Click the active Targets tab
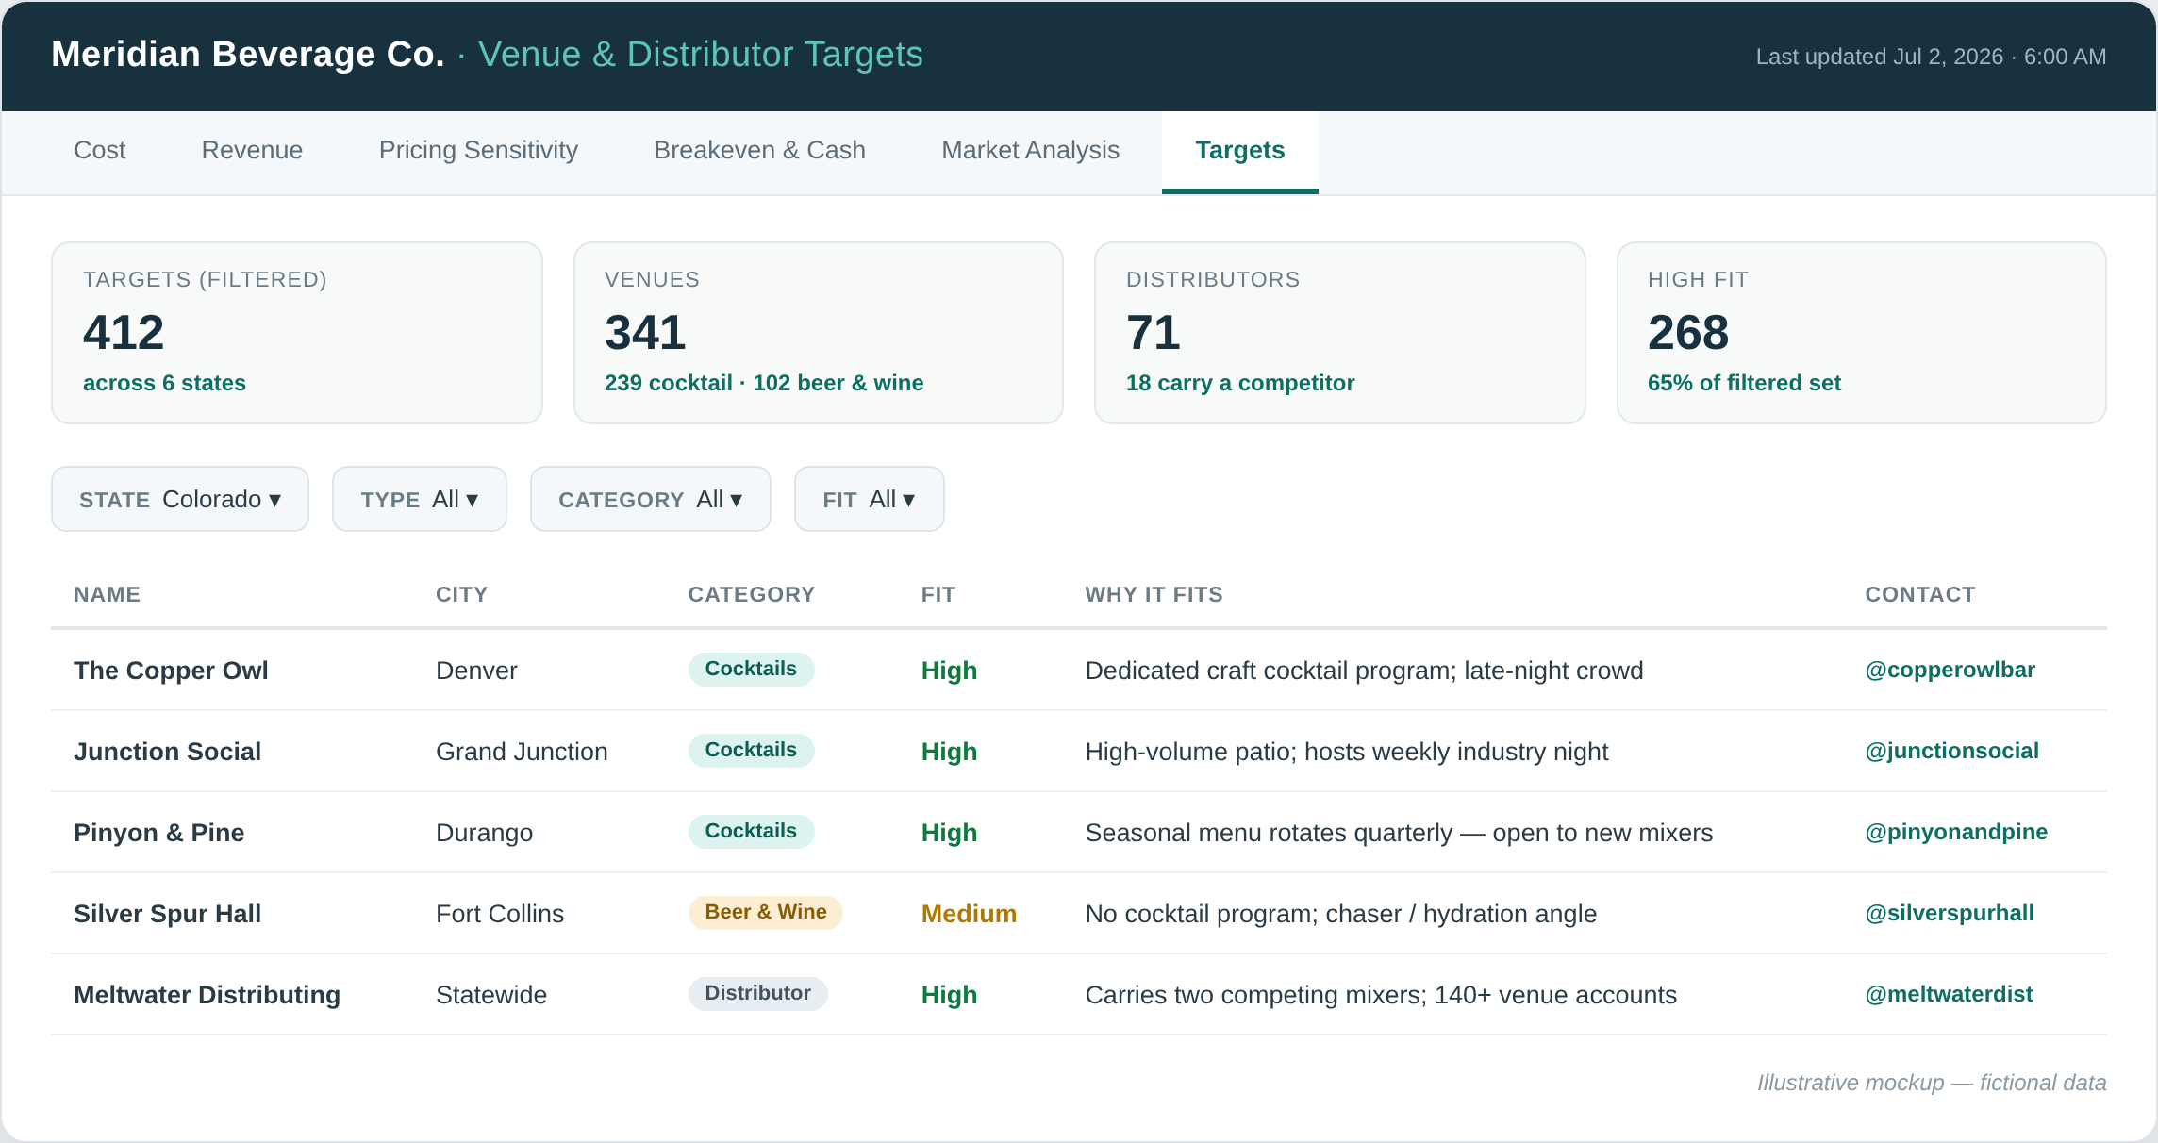This screenshot has width=2158, height=1143. pos(1239,151)
